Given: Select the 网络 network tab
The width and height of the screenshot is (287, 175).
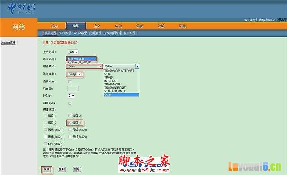Looking at the screenshot, I should (76, 26).
